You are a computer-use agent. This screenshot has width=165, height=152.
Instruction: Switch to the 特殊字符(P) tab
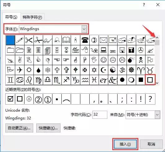click(32, 17)
